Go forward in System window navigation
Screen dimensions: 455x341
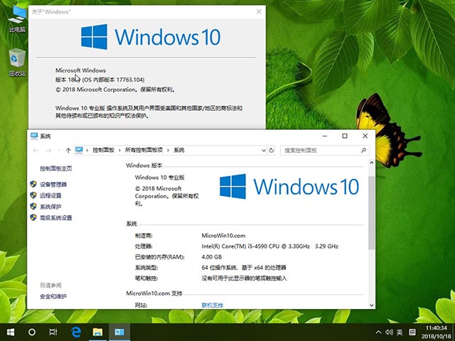point(49,150)
